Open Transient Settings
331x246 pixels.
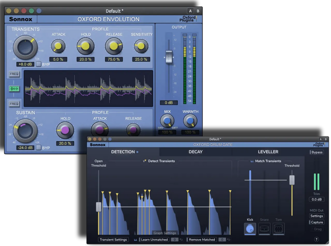113,240
